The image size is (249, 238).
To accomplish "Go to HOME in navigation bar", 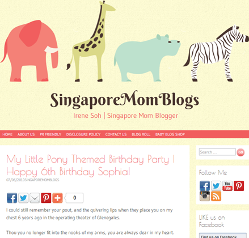I will point(7,134).
